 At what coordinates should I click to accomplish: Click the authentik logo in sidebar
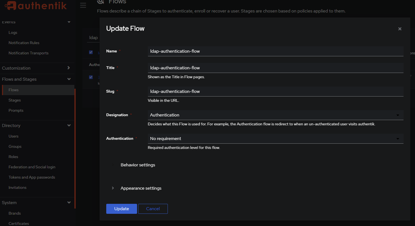36,6
